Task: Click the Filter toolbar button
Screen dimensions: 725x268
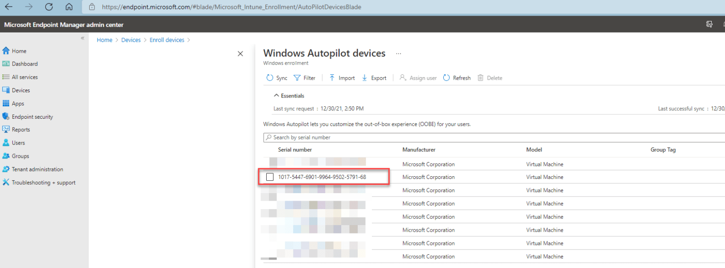Action: click(x=304, y=78)
